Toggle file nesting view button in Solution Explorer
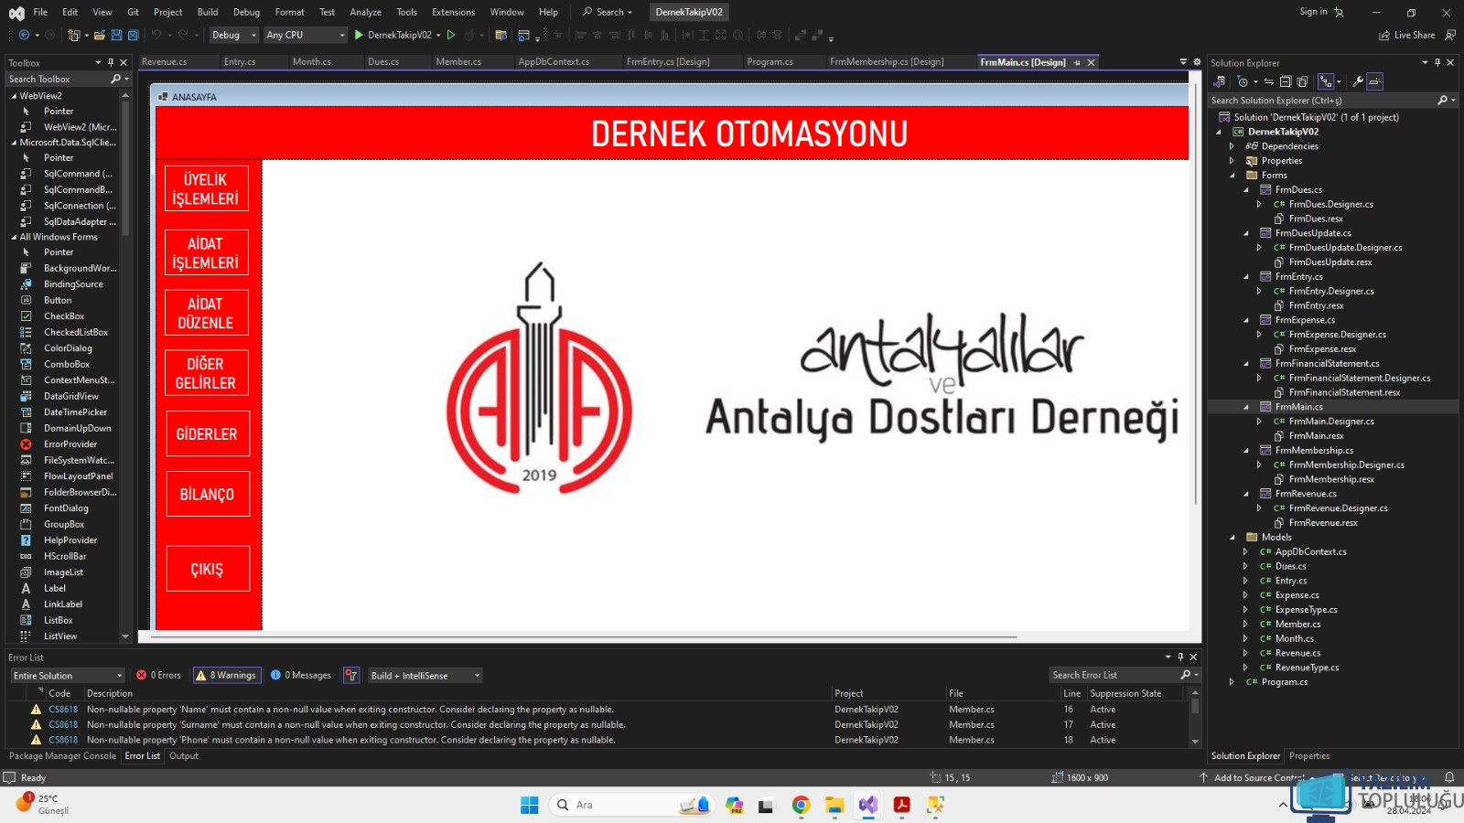The image size is (1464, 823). (1326, 81)
